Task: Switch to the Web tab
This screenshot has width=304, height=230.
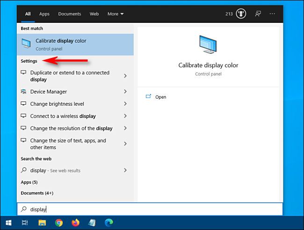Action: click(94, 14)
